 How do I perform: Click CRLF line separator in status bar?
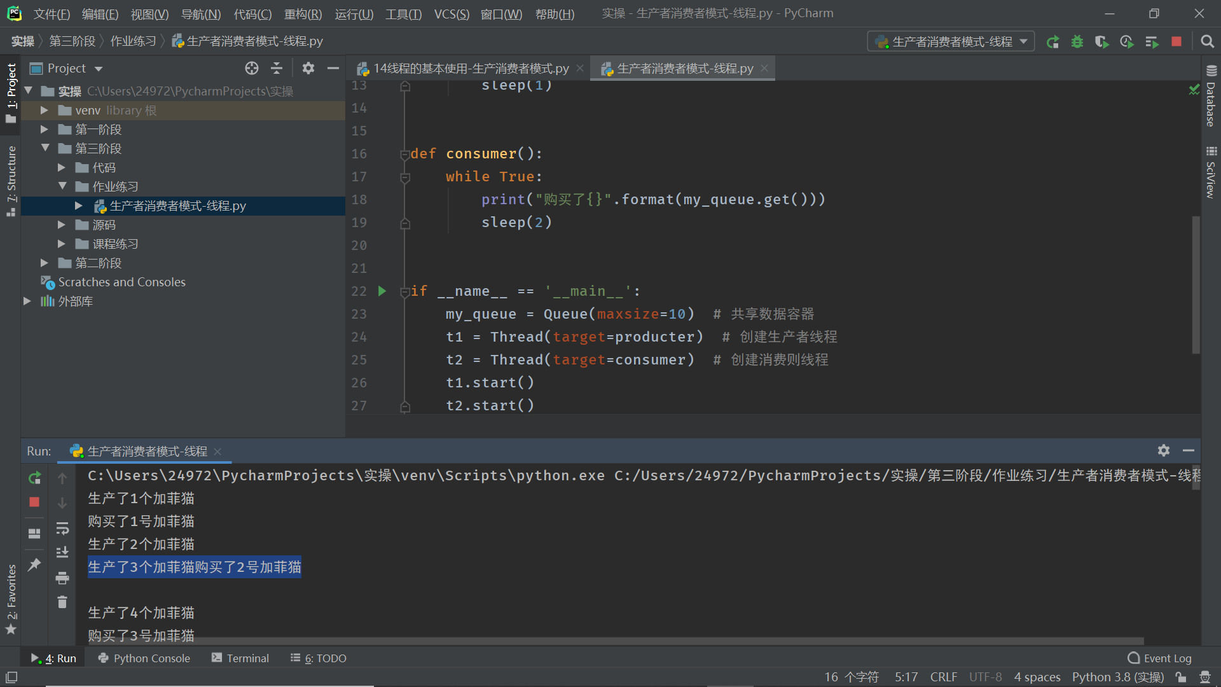pos(943,677)
